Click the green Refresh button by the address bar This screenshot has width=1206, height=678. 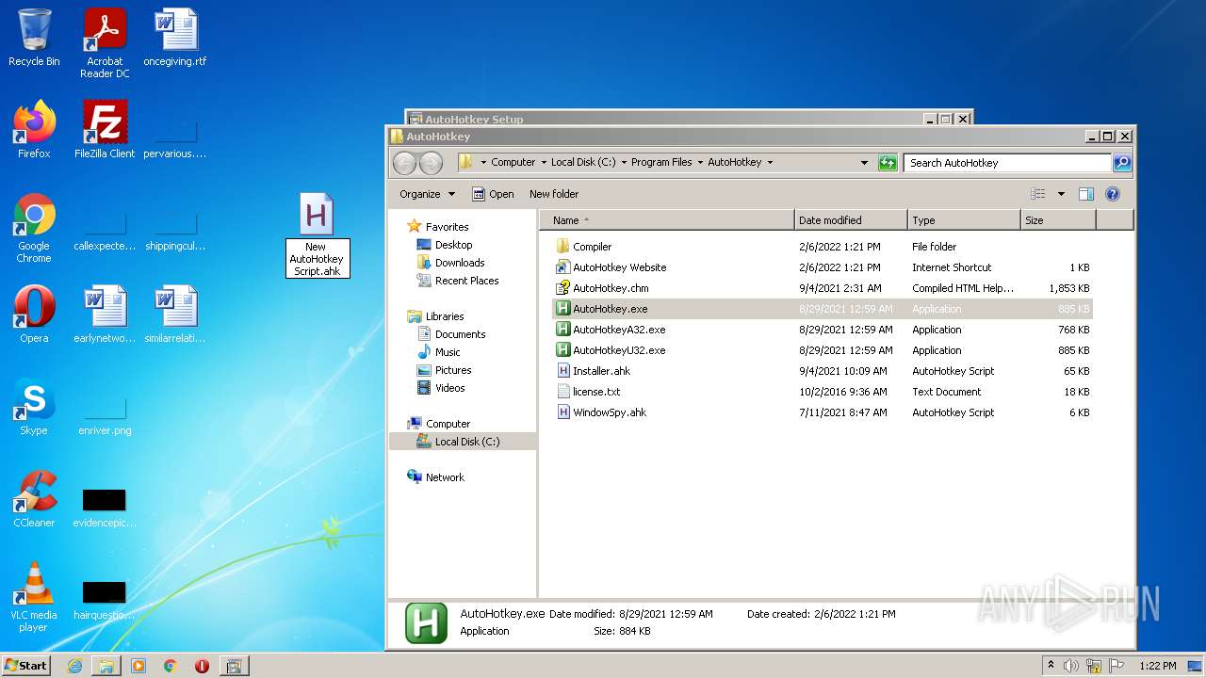coord(888,163)
